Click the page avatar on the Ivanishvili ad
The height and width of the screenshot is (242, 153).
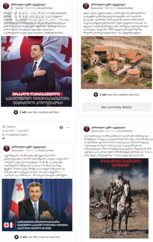[x=6, y=148]
